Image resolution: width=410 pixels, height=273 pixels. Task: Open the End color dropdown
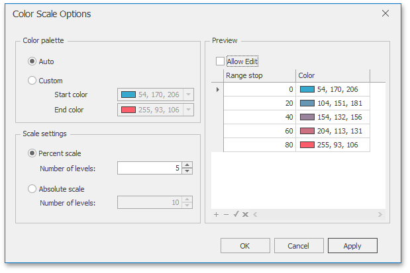(188, 110)
